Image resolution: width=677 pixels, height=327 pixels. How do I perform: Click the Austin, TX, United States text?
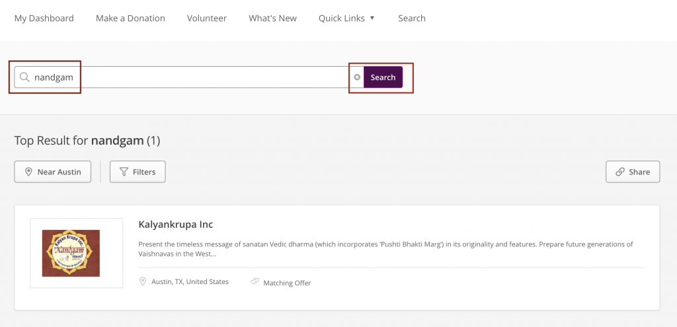coord(190,282)
